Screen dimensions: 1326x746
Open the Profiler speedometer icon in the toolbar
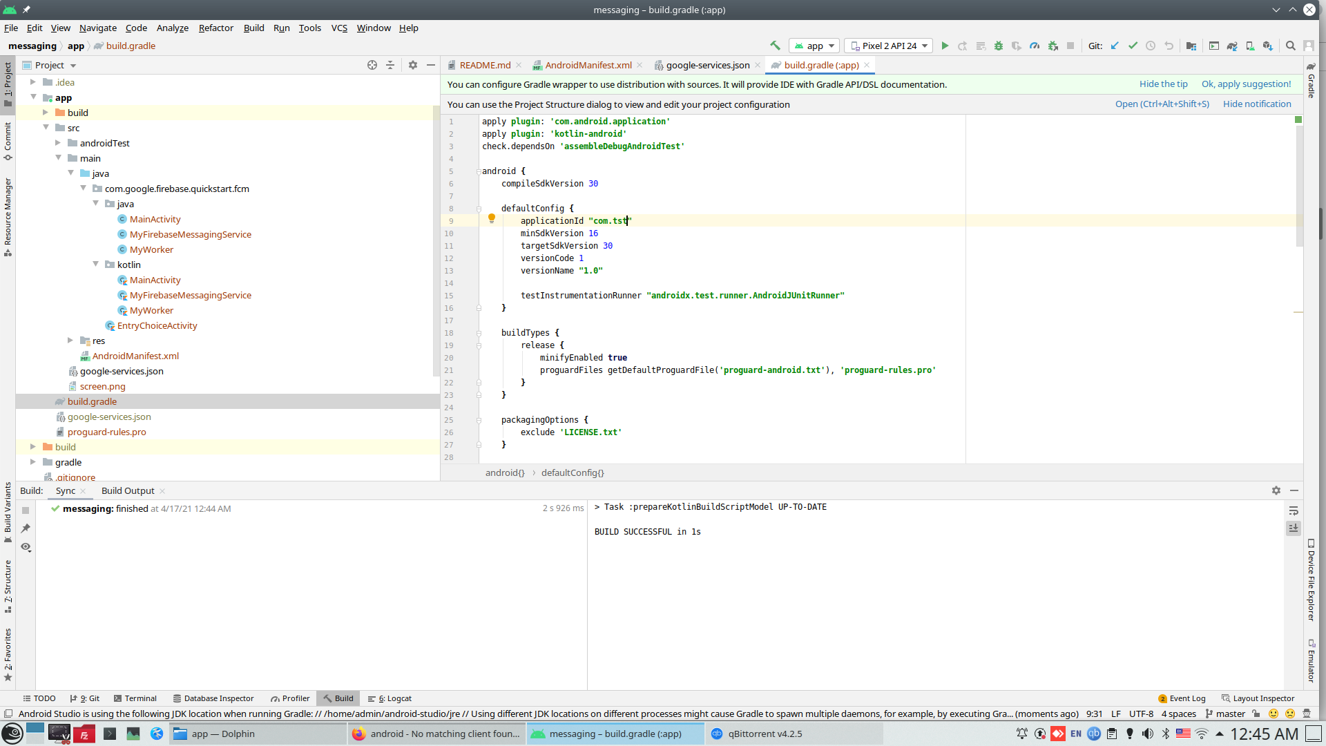click(x=1034, y=46)
